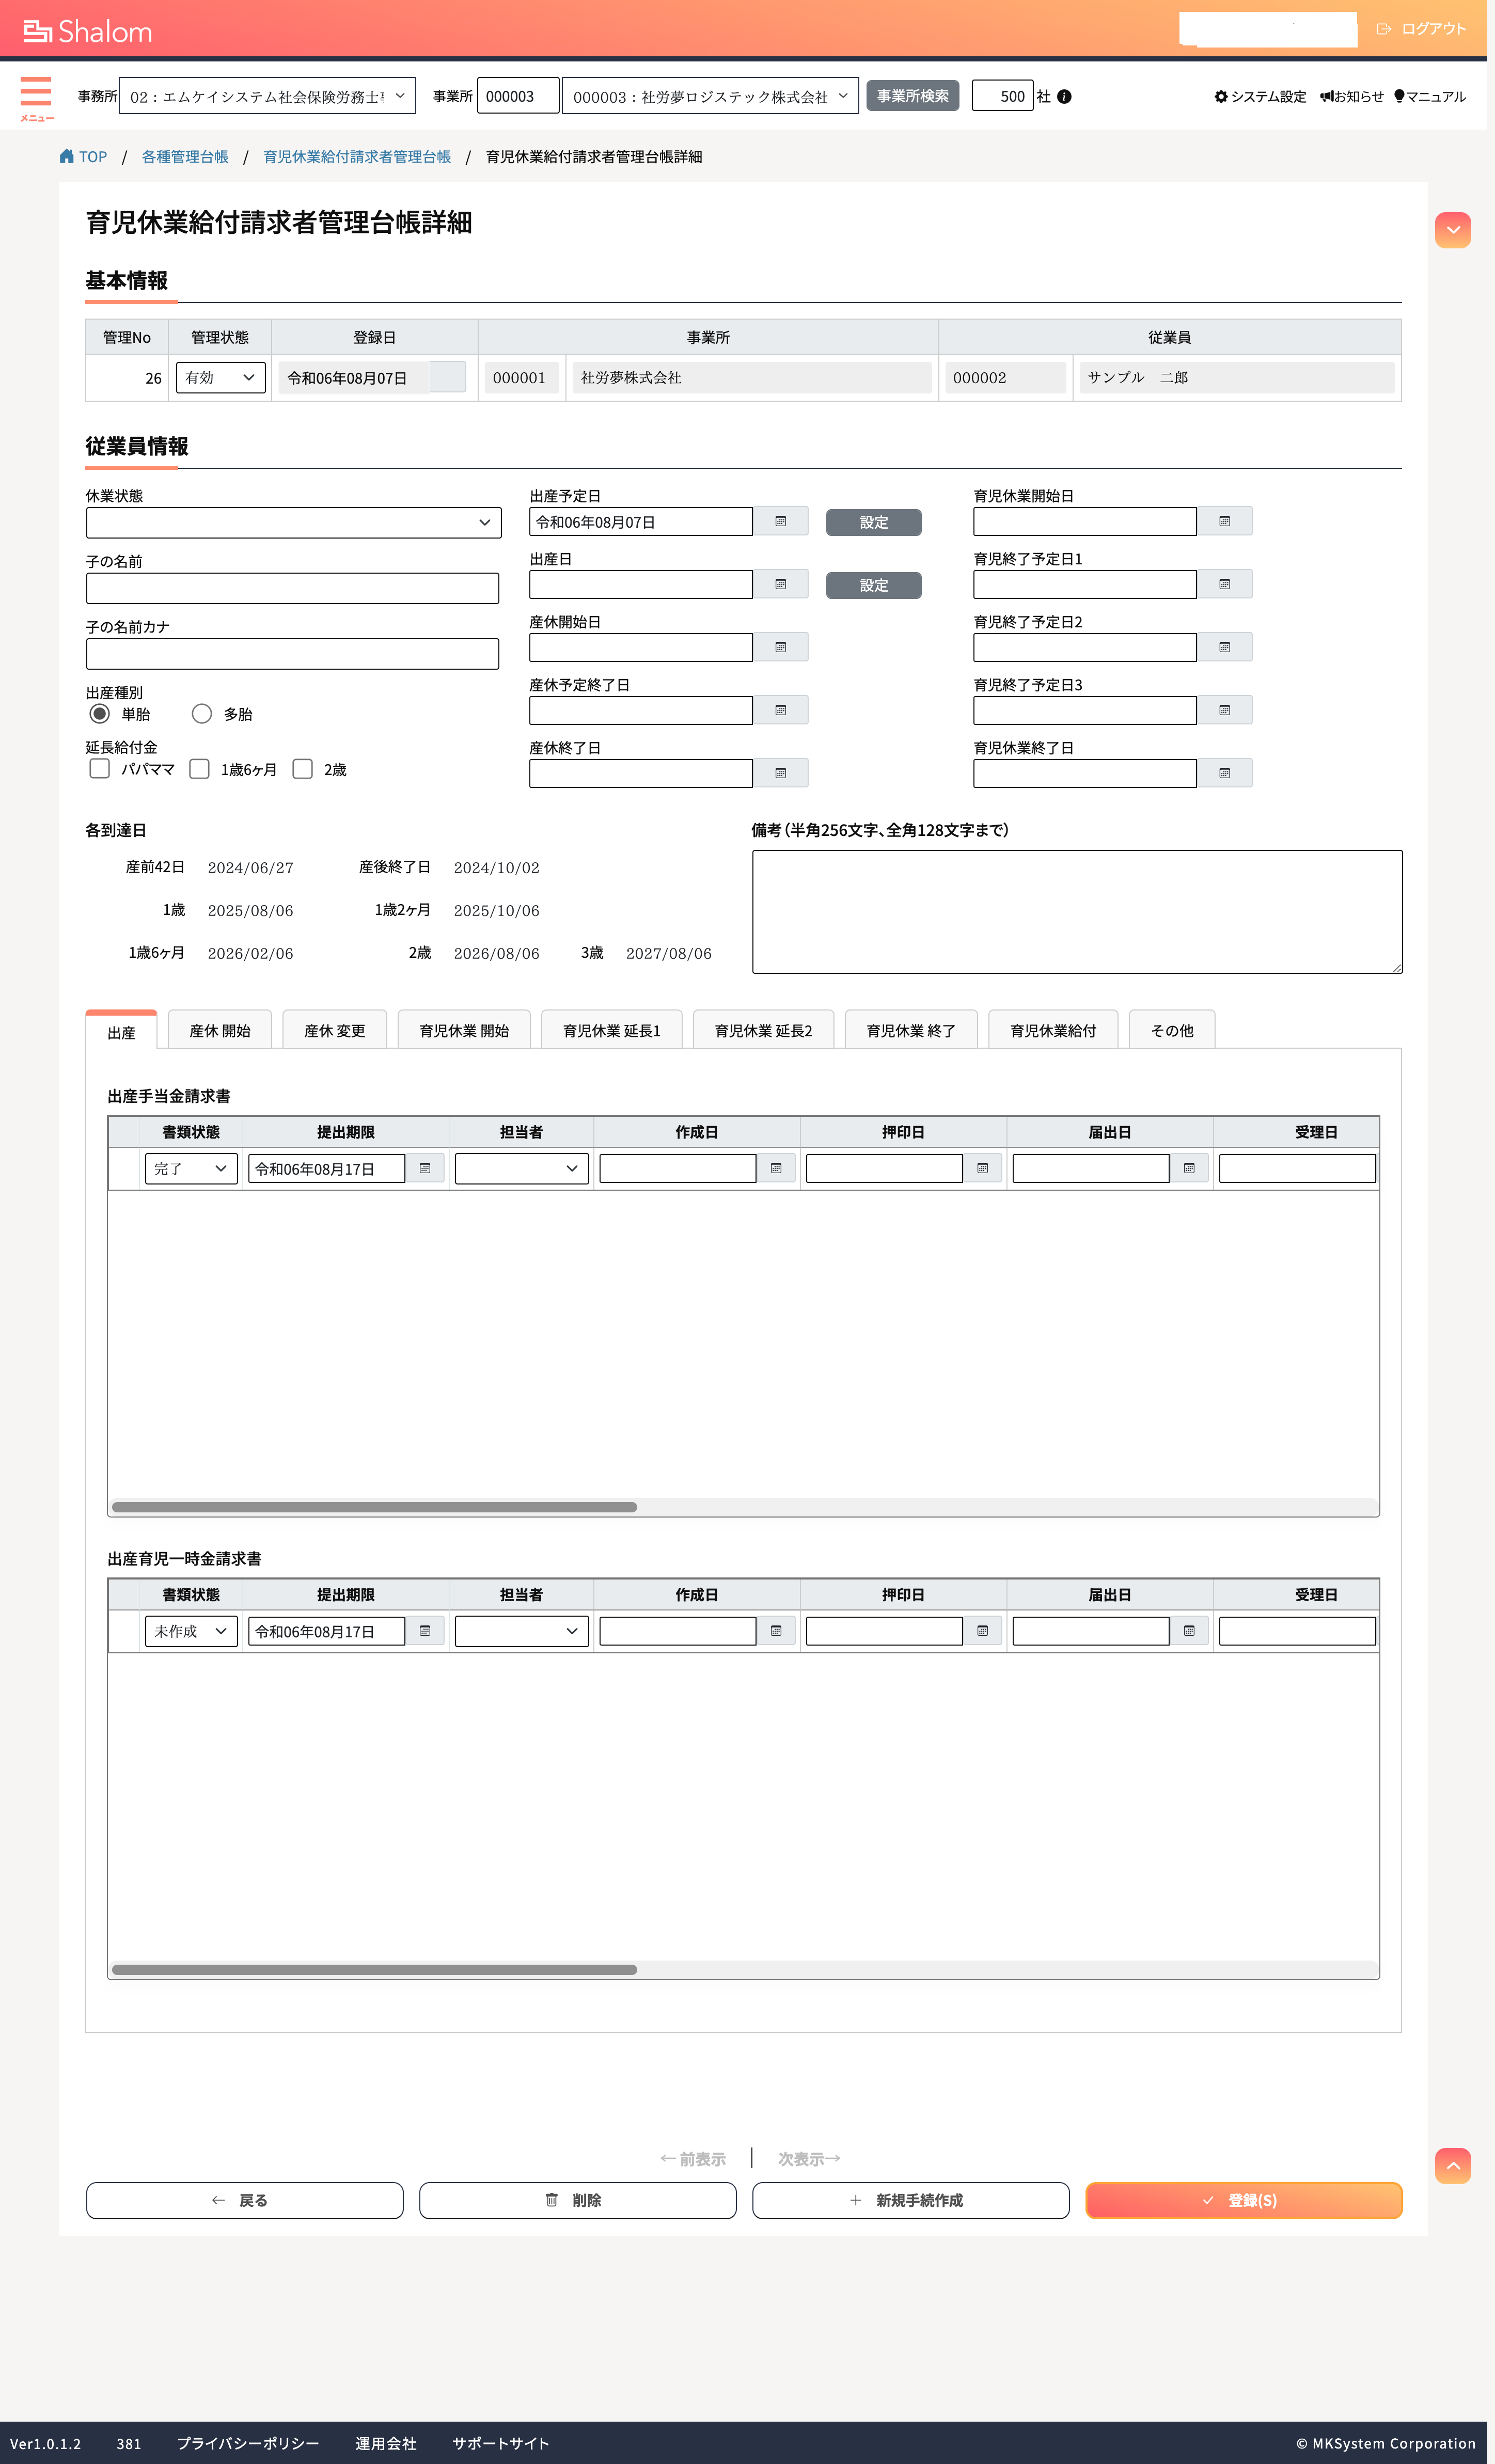Open the 事業所 company dropdown
This screenshot has height=2464, width=1495.
pyautogui.click(x=710, y=96)
